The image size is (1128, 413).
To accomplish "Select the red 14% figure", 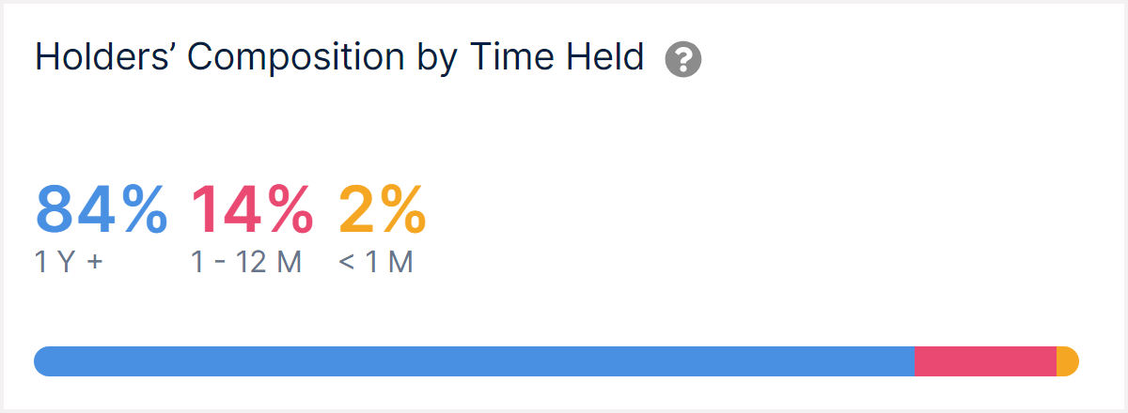I will coord(252,209).
